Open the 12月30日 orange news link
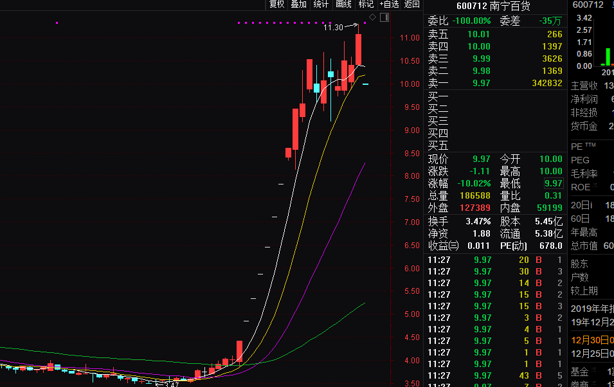The width and height of the screenshot is (614, 387). click(x=592, y=340)
